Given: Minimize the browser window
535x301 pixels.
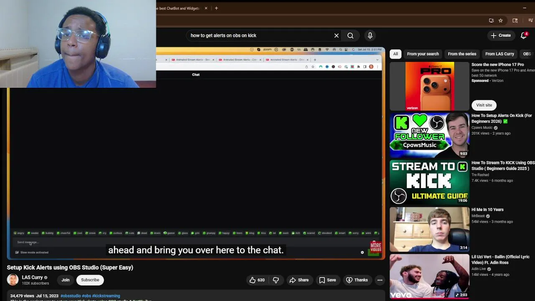Looking at the screenshot, I should tap(525, 8).
